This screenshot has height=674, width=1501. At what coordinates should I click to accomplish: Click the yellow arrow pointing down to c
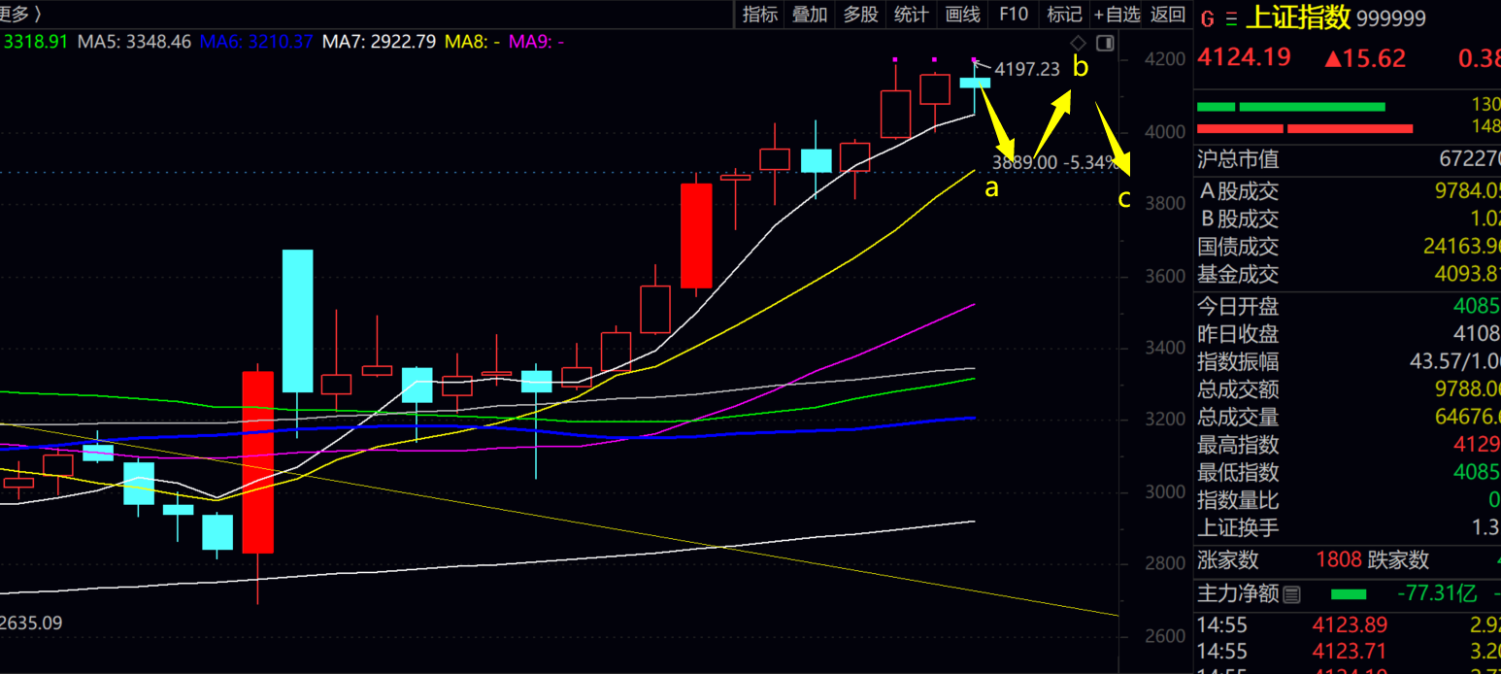click(1114, 139)
